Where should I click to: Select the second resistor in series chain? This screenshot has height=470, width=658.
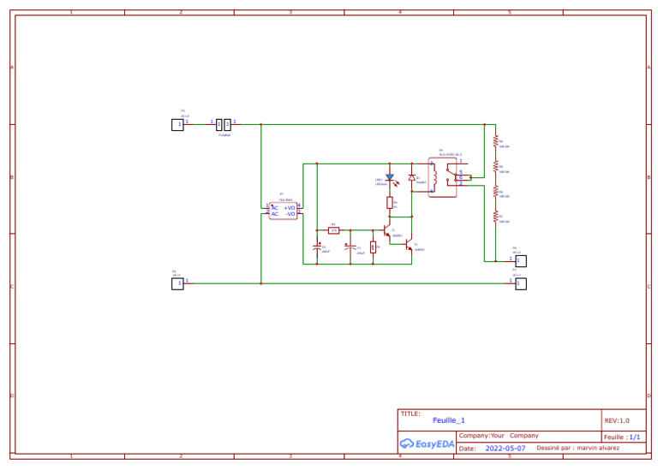click(x=495, y=166)
